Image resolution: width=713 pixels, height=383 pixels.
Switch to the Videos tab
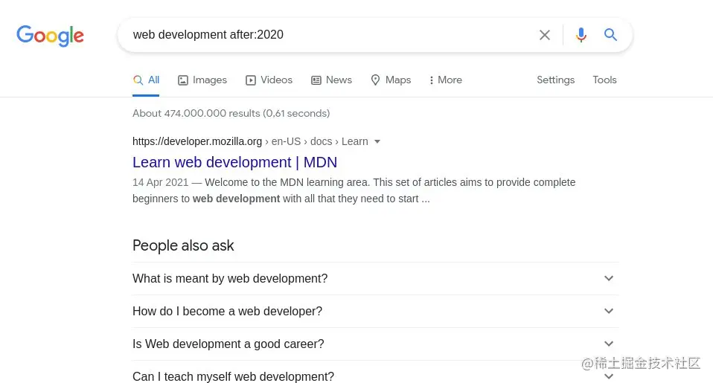point(269,80)
